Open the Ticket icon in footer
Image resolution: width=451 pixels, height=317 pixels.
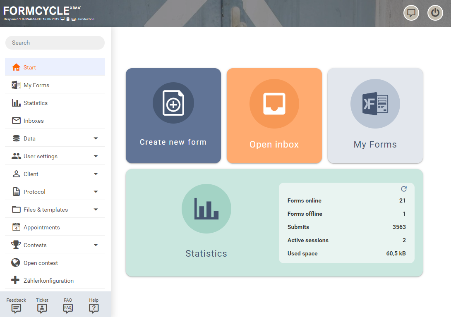coord(42,308)
